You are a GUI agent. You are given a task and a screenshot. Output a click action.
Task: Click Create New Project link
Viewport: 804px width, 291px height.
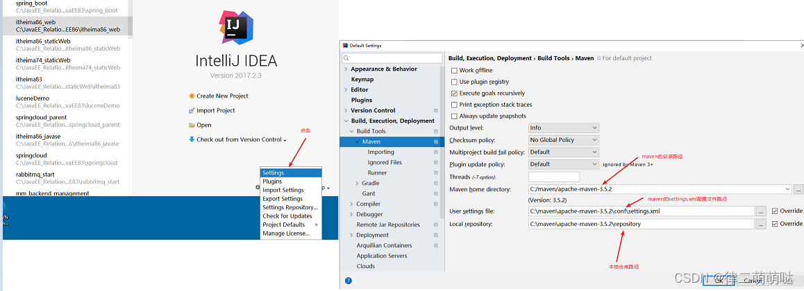click(x=222, y=96)
